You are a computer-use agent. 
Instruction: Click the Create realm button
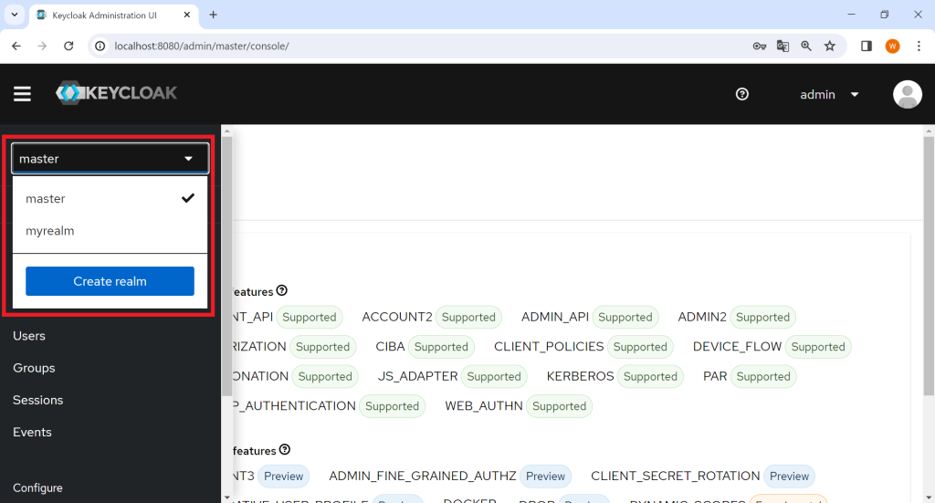tap(110, 281)
